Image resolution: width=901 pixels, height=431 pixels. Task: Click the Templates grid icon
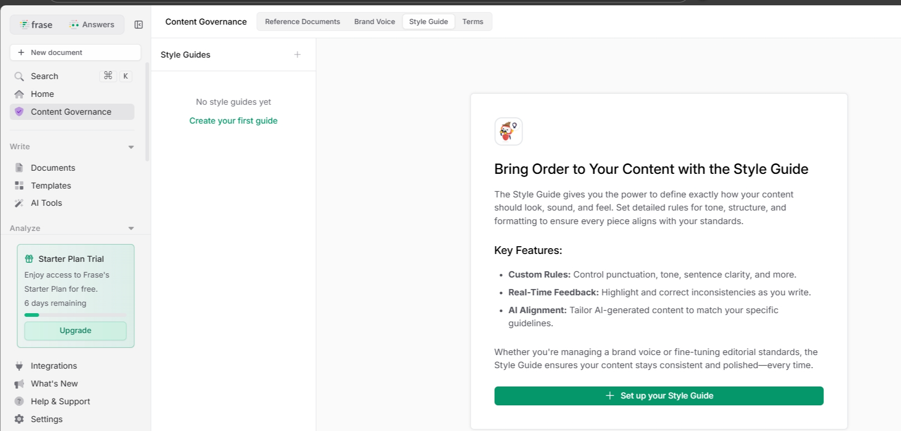pyautogui.click(x=19, y=185)
